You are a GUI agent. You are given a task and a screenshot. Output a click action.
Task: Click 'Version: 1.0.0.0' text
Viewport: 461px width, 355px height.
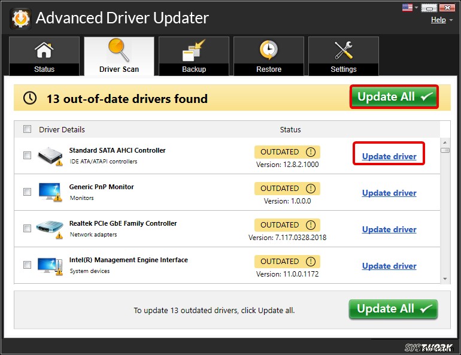tap(287, 201)
